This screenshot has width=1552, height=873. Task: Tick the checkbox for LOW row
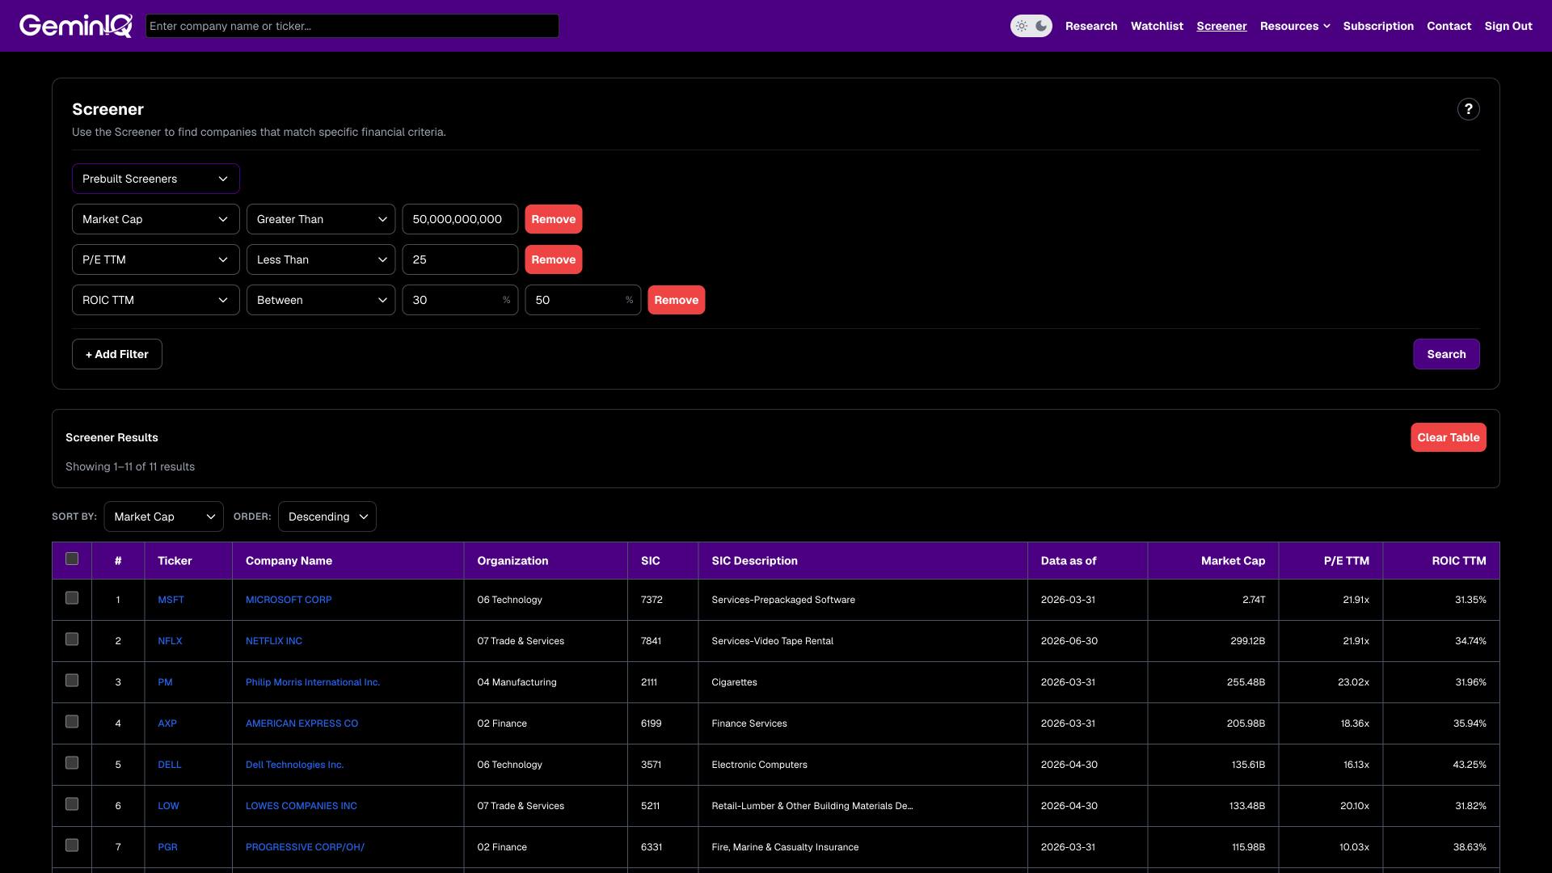pyautogui.click(x=72, y=804)
